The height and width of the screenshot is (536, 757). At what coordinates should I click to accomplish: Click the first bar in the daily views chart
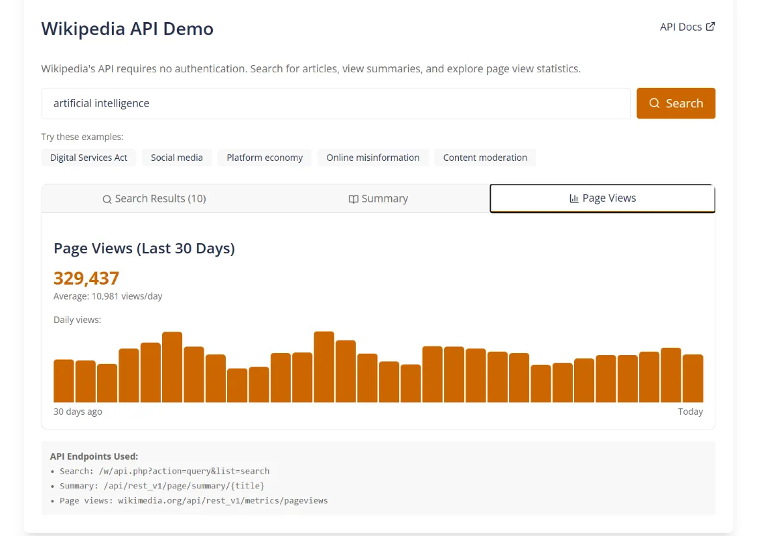point(64,381)
